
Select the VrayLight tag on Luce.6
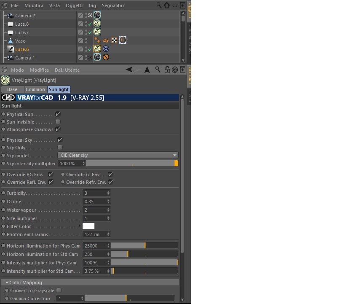(97, 48)
